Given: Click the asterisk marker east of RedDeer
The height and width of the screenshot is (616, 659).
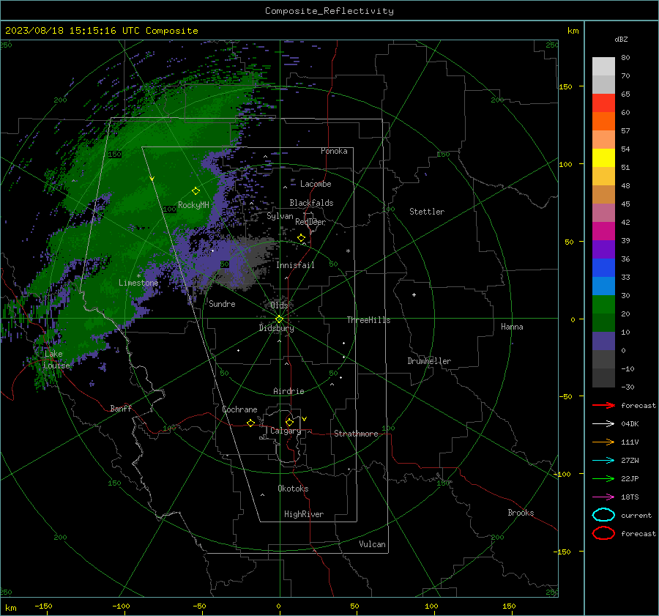Looking at the screenshot, I should tap(348, 251).
